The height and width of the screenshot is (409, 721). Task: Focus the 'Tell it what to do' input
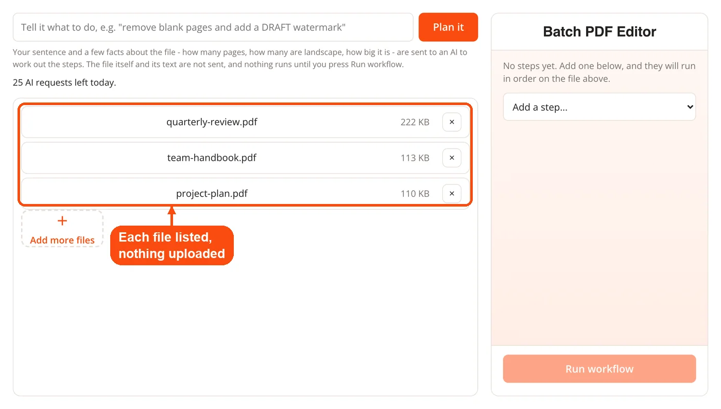(x=213, y=27)
